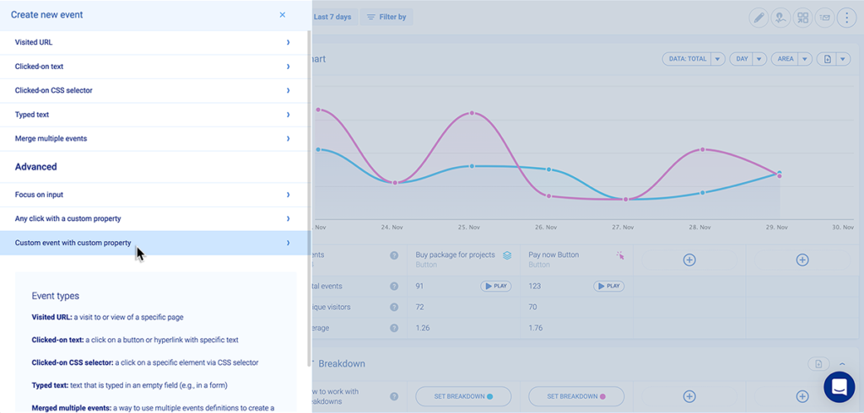Click the pencil edit icon
The width and height of the screenshot is (864, 413).
[x=759, y=17]
